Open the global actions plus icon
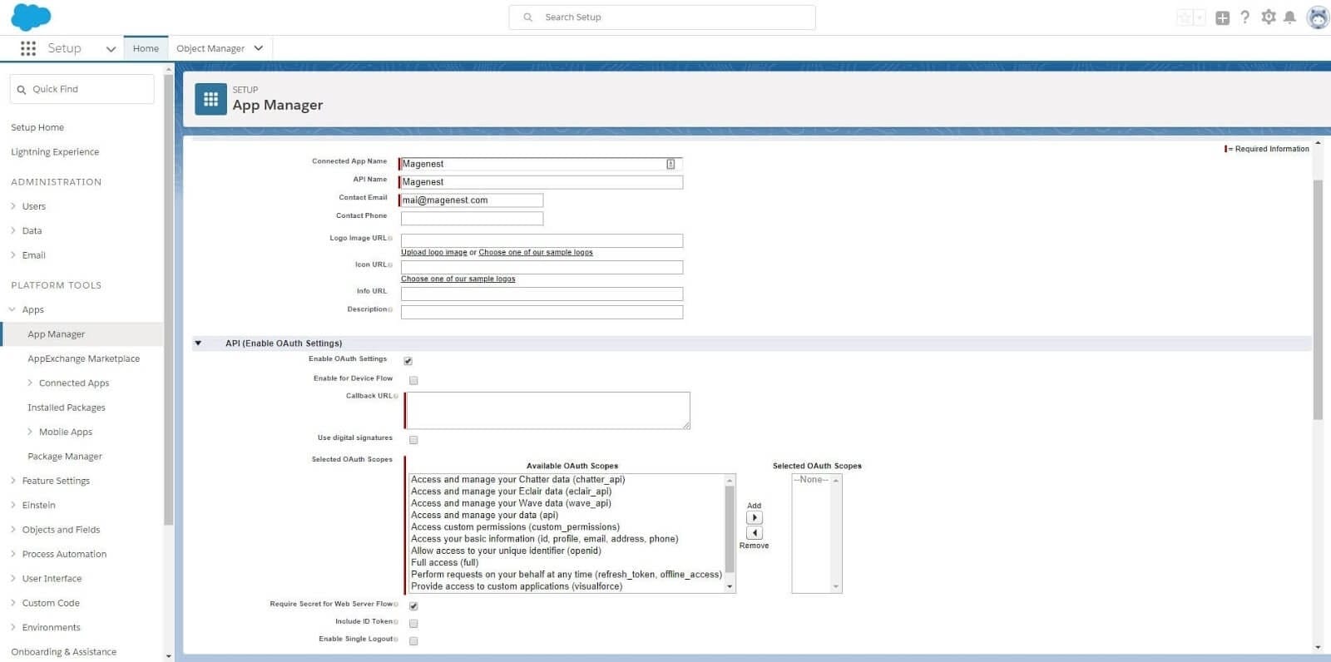1331x662 pixels. [1222, 17]
